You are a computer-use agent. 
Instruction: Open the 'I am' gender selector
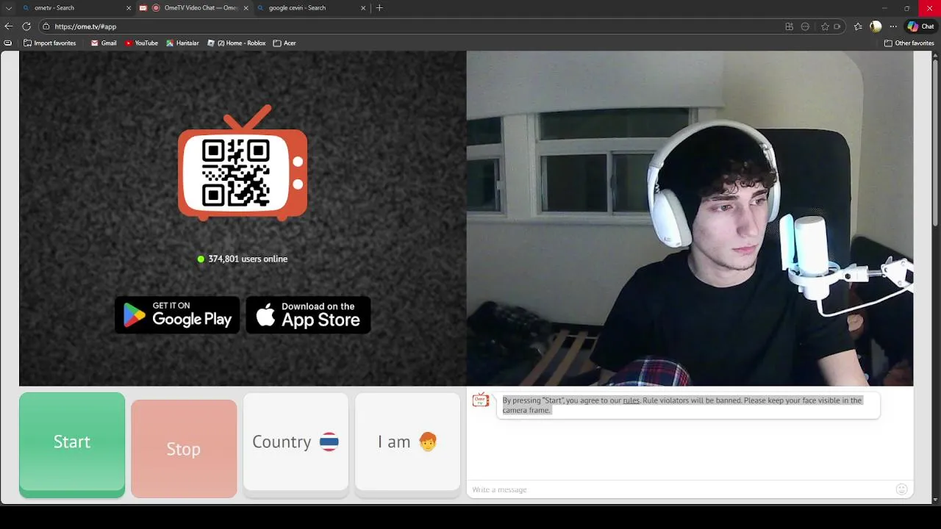pyautogui.click(x=407, y=442)
